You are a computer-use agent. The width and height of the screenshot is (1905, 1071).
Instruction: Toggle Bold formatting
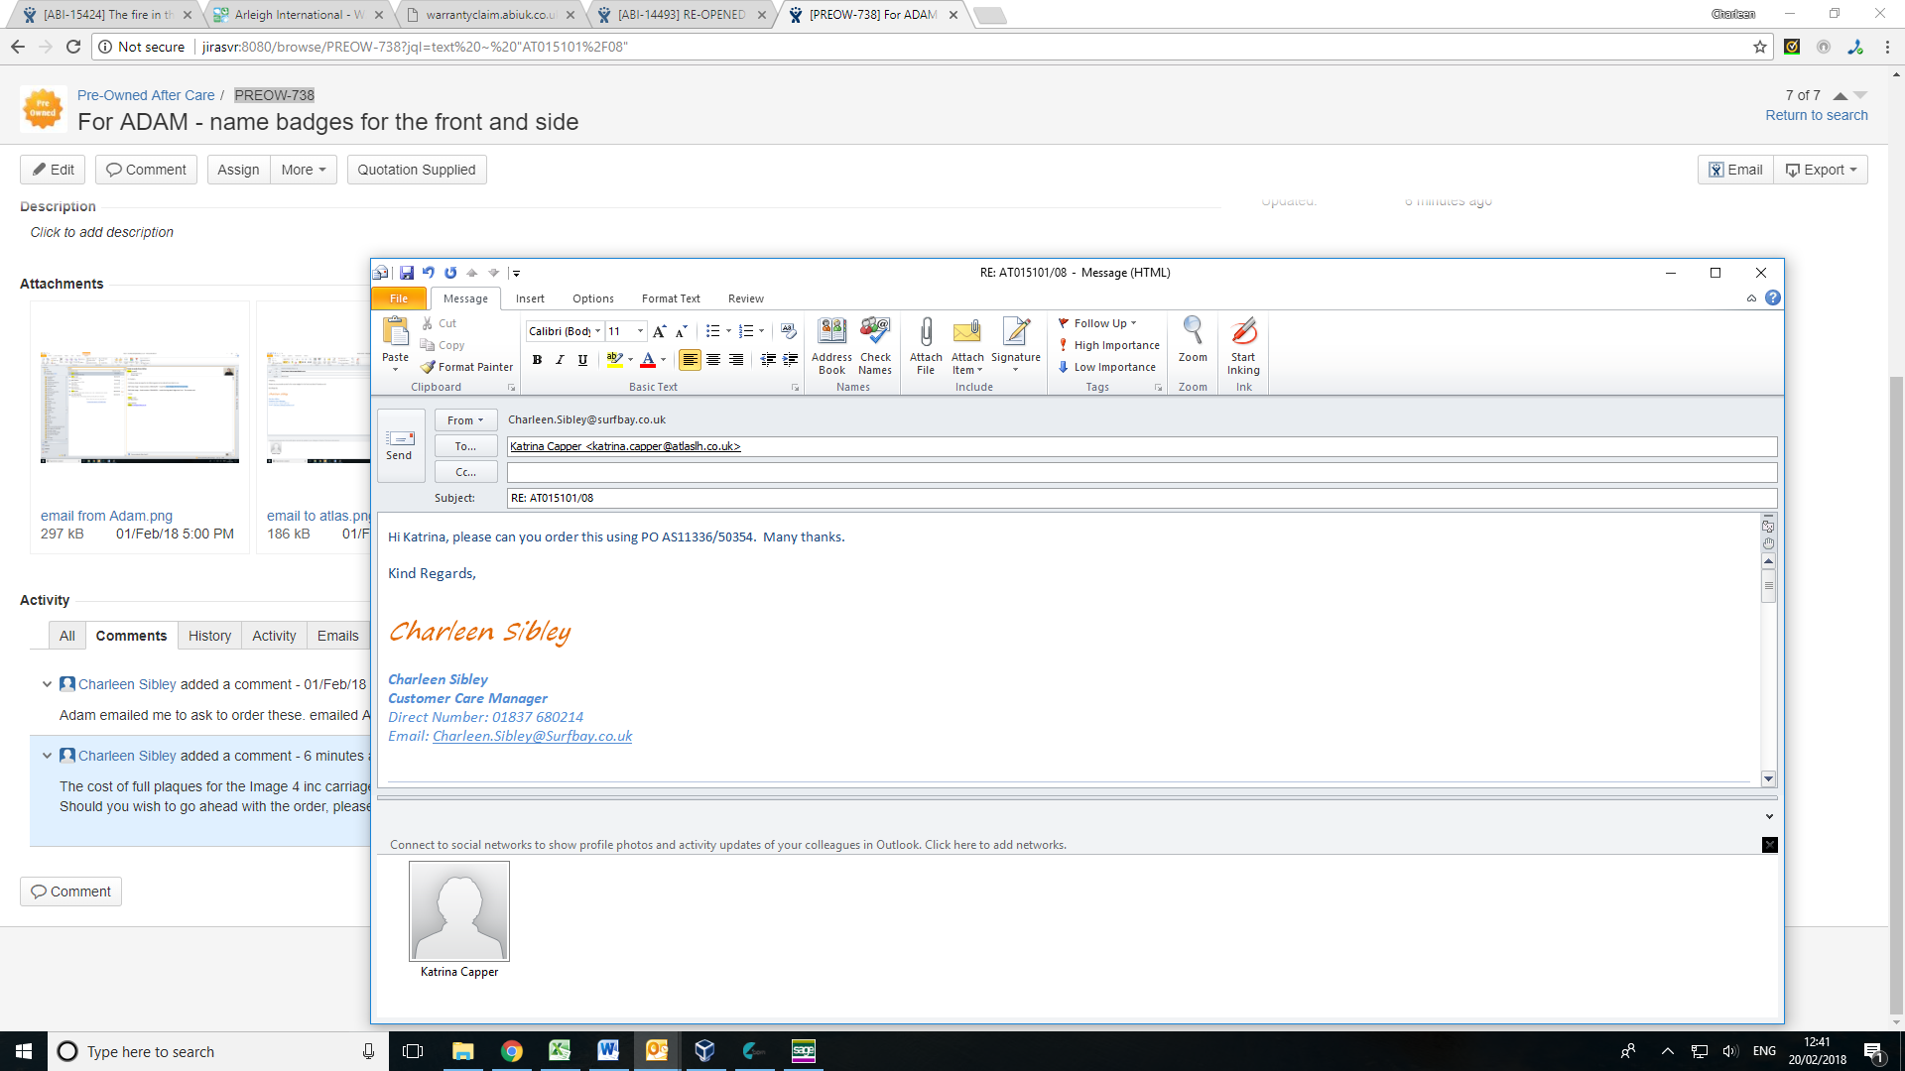coord(537,360)
